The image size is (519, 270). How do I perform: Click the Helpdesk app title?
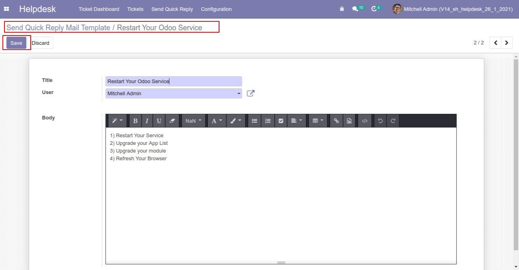(38, 9)
